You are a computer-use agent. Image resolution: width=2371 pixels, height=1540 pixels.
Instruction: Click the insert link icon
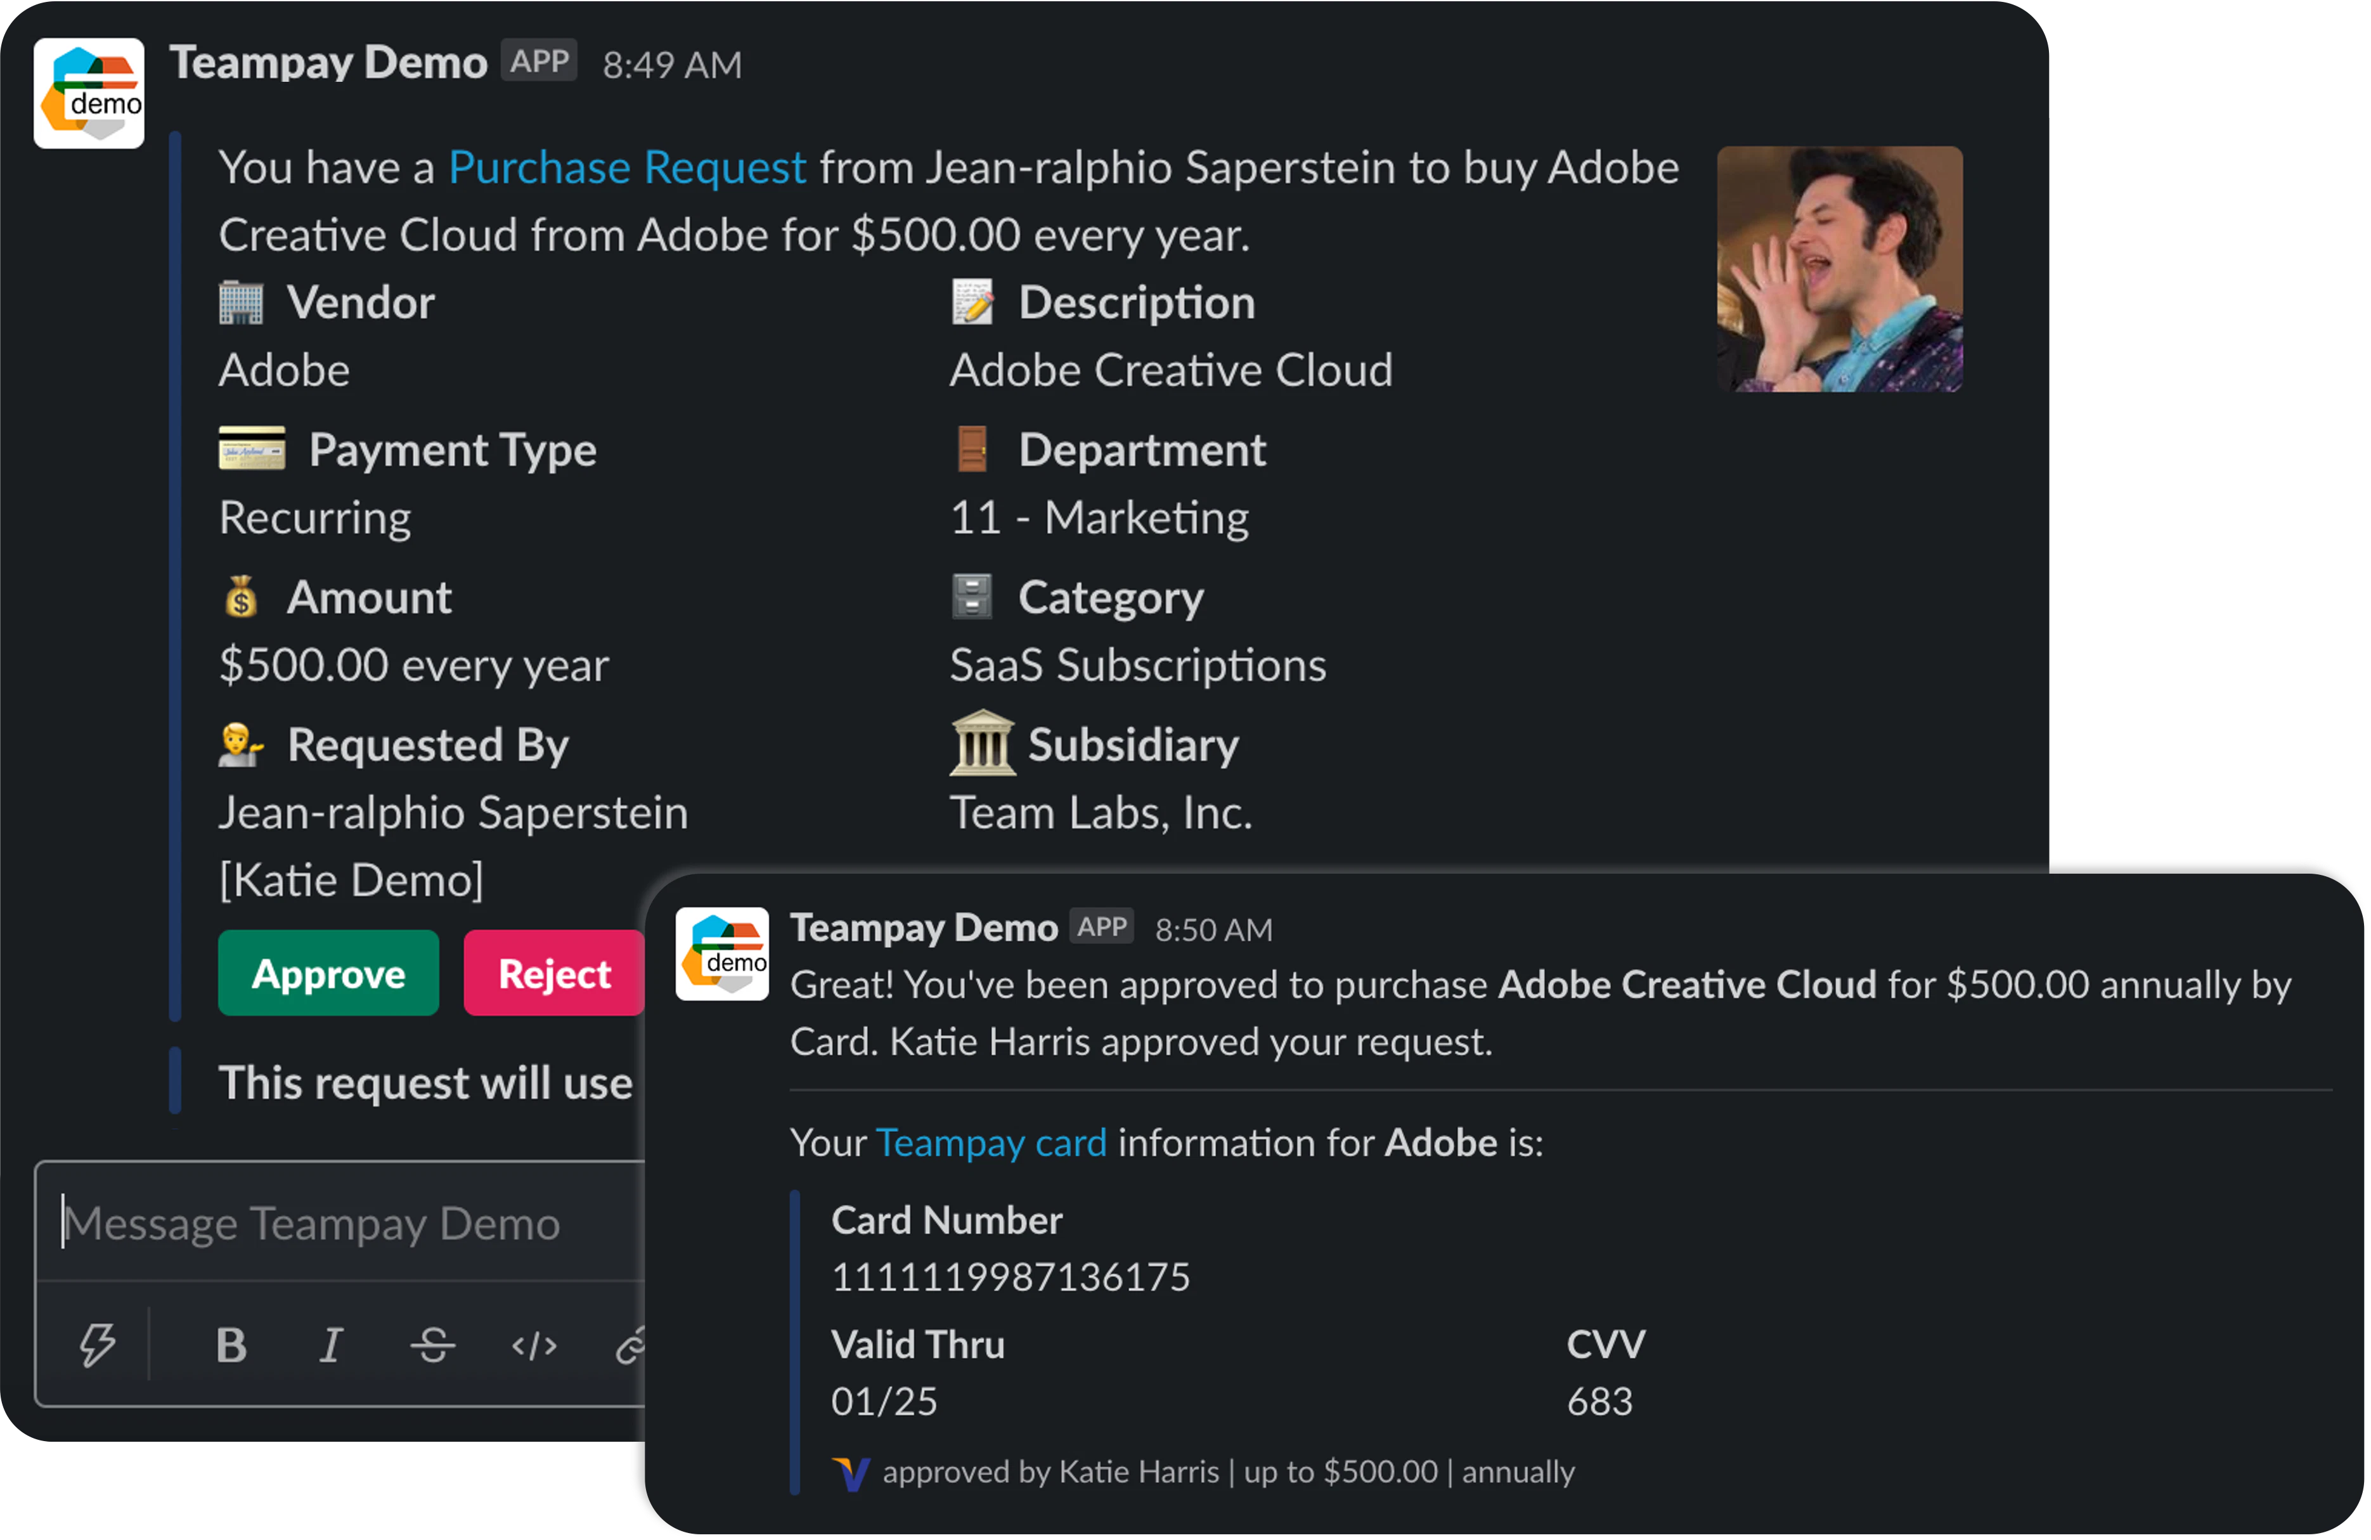(635, 1345)
